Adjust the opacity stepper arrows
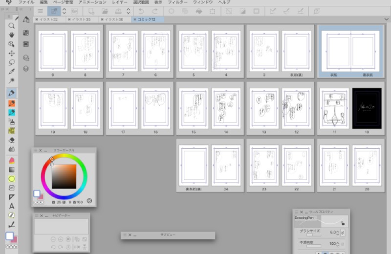The height and width of the screenshot is (254, 391). tap(338, 244)
